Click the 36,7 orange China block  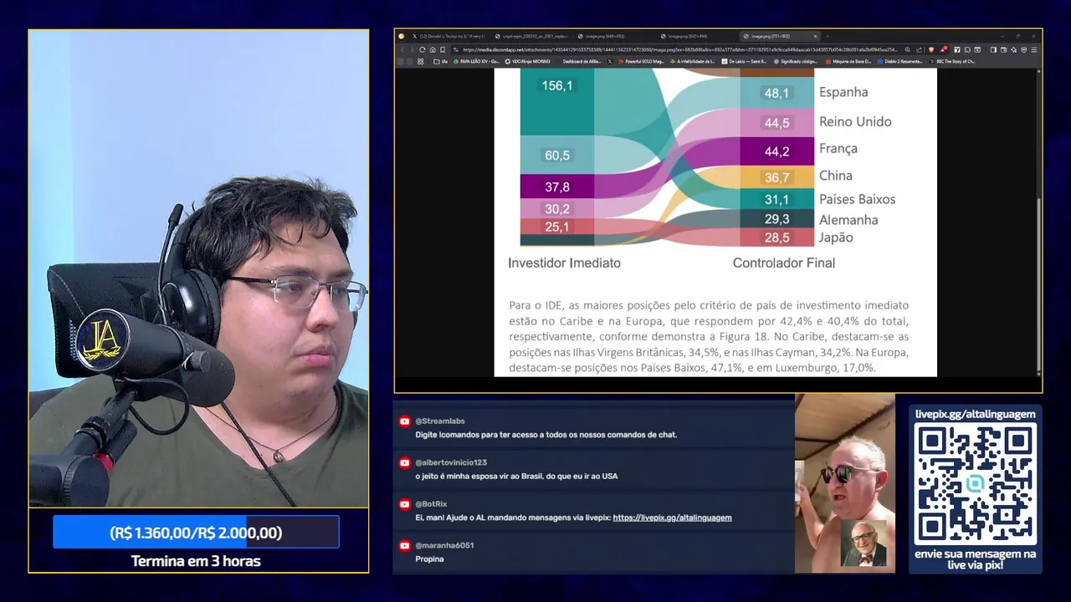(x=776, y=177)
